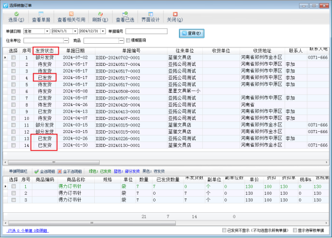Click the 全不选明细 icon button

(x=59, y=171)
